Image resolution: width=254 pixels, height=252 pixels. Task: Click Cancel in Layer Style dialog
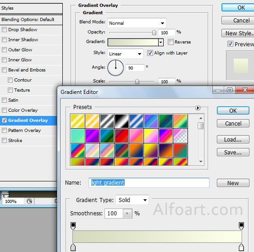pos(238,21)
